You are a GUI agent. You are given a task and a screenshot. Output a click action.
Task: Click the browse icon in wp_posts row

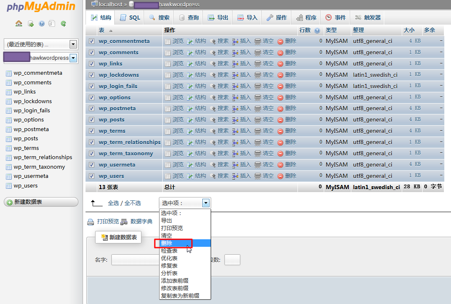pos(168,120)
